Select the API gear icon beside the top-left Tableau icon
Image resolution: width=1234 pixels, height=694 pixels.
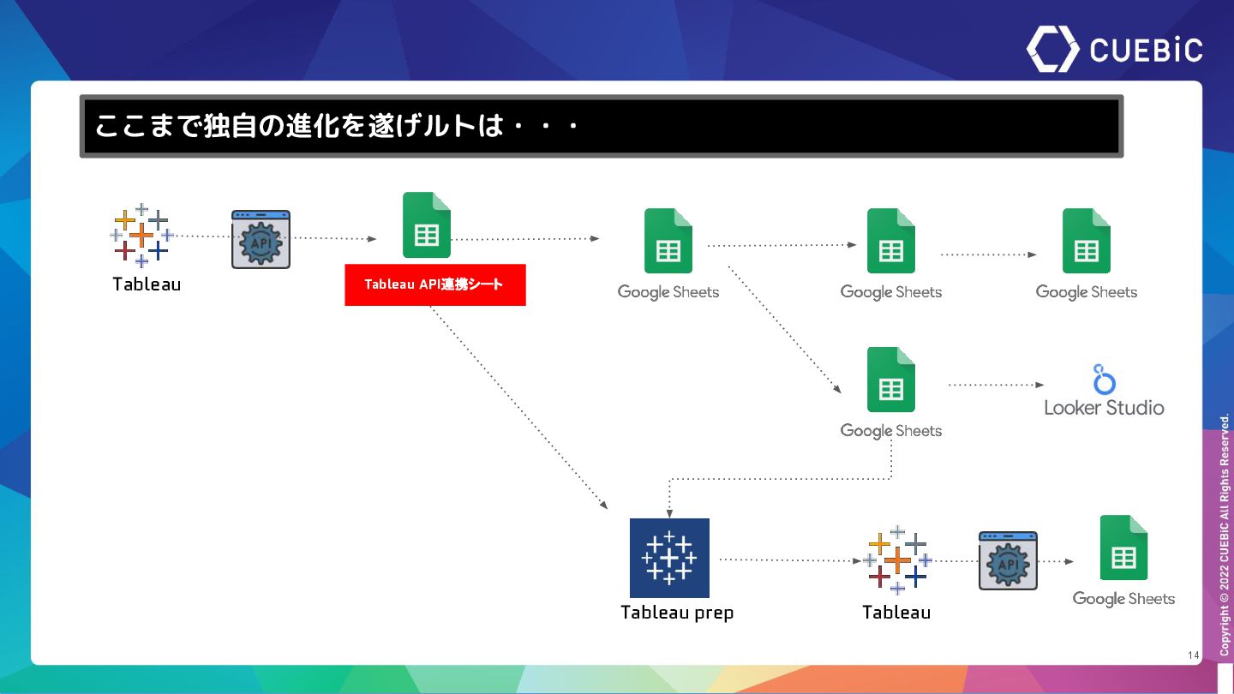coord(261,239)
